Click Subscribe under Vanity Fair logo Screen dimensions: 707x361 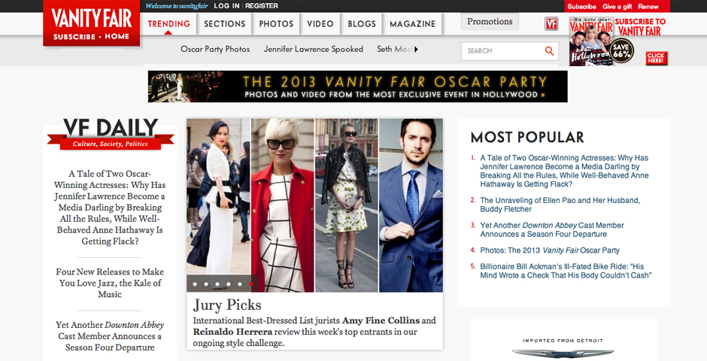74,37
